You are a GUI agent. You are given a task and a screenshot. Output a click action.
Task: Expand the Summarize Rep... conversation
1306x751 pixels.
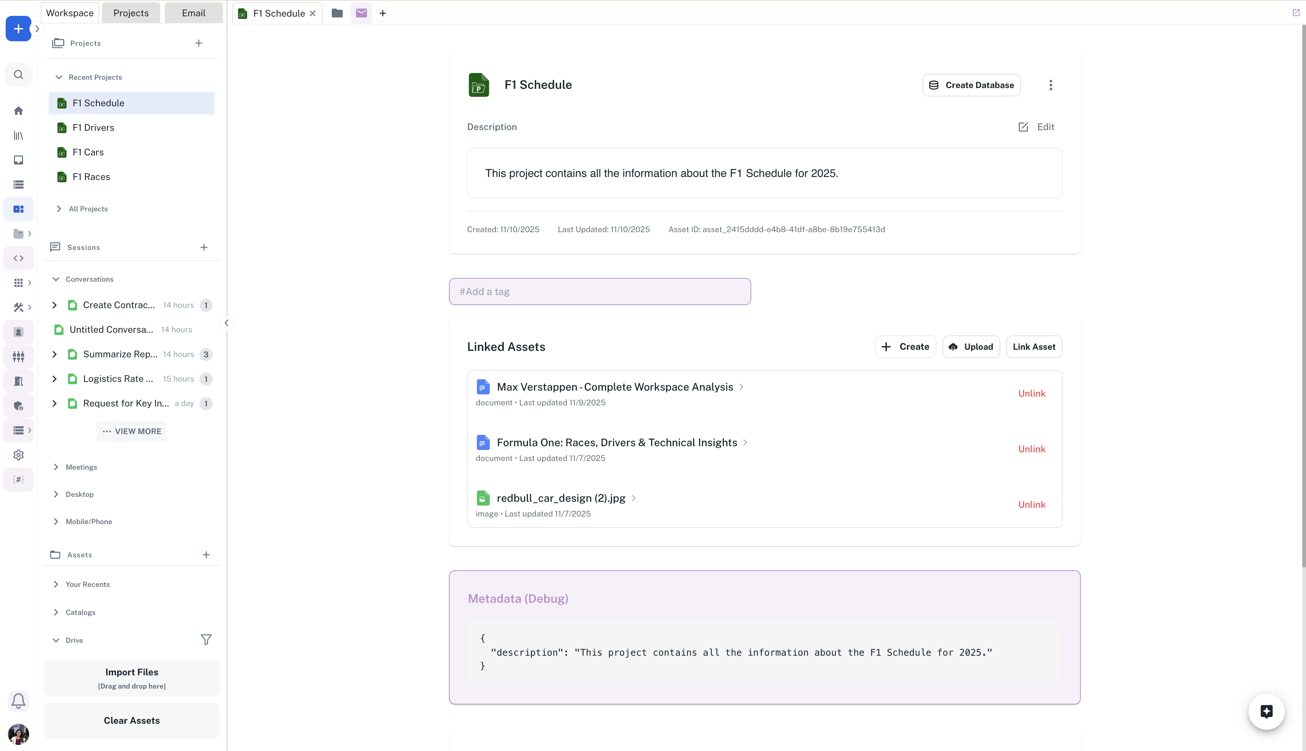[x=55, y=354]
